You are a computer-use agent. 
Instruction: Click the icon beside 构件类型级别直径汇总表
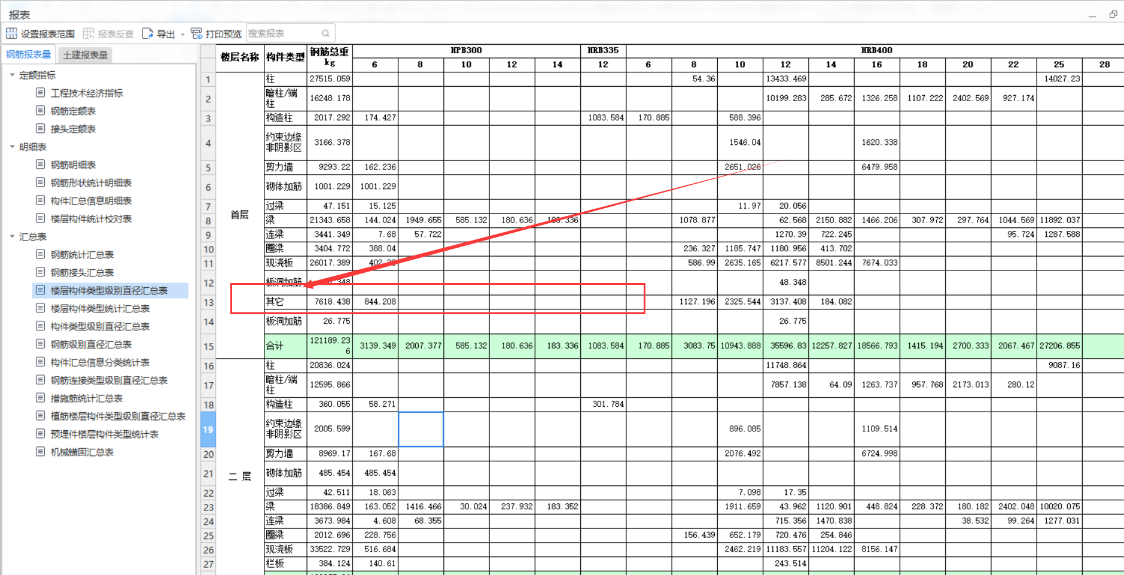pyautogui.click(x=40, y=326)
